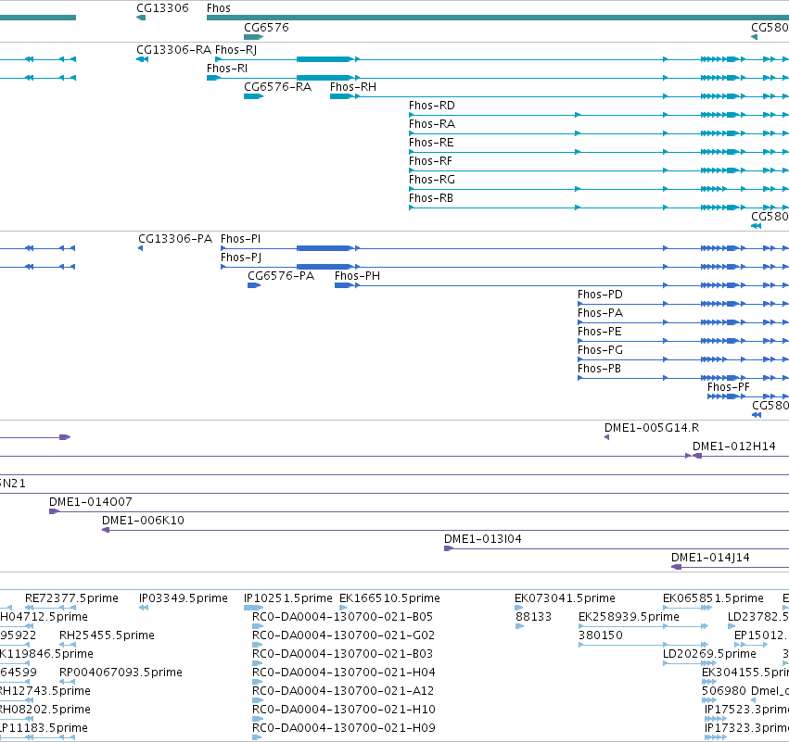Select the Fhos-RG transcript label
This screenshot has height=742, width=789.
tap(432, 180)
